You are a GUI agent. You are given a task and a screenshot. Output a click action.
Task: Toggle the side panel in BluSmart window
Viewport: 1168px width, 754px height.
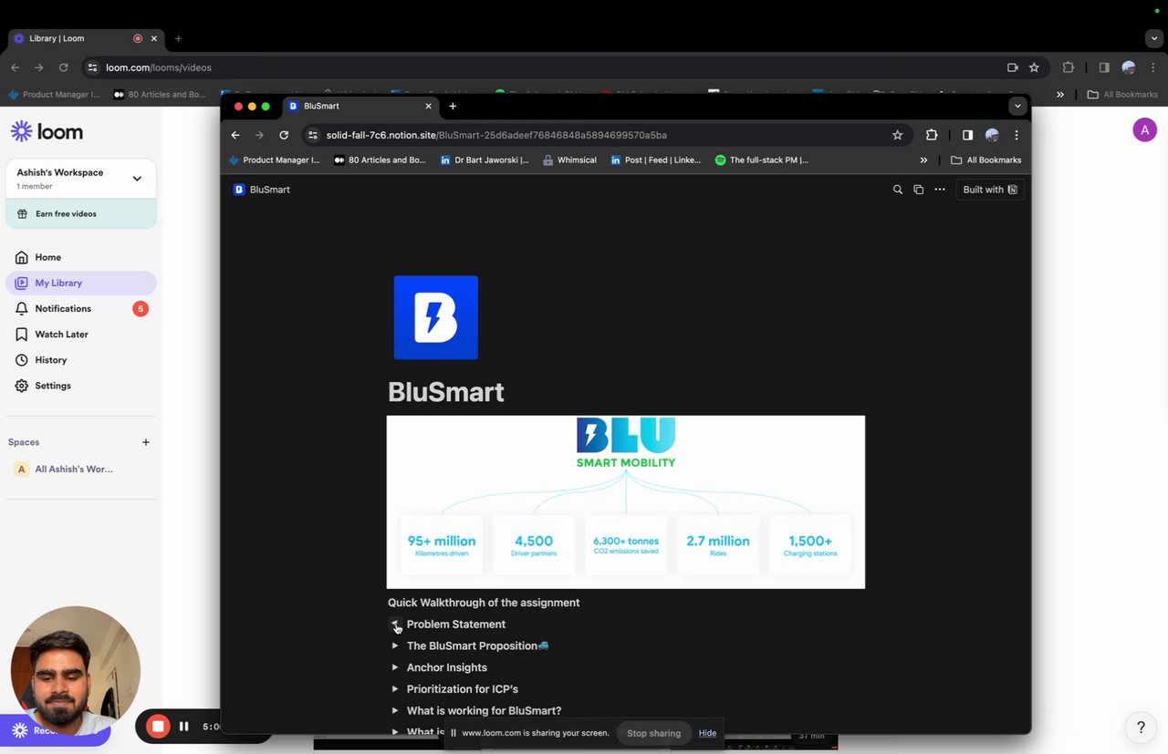967,135
